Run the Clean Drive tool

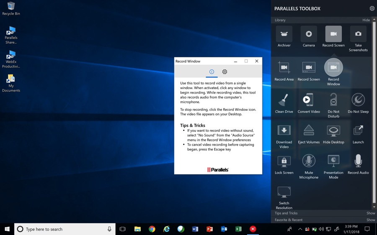[284, 100]
